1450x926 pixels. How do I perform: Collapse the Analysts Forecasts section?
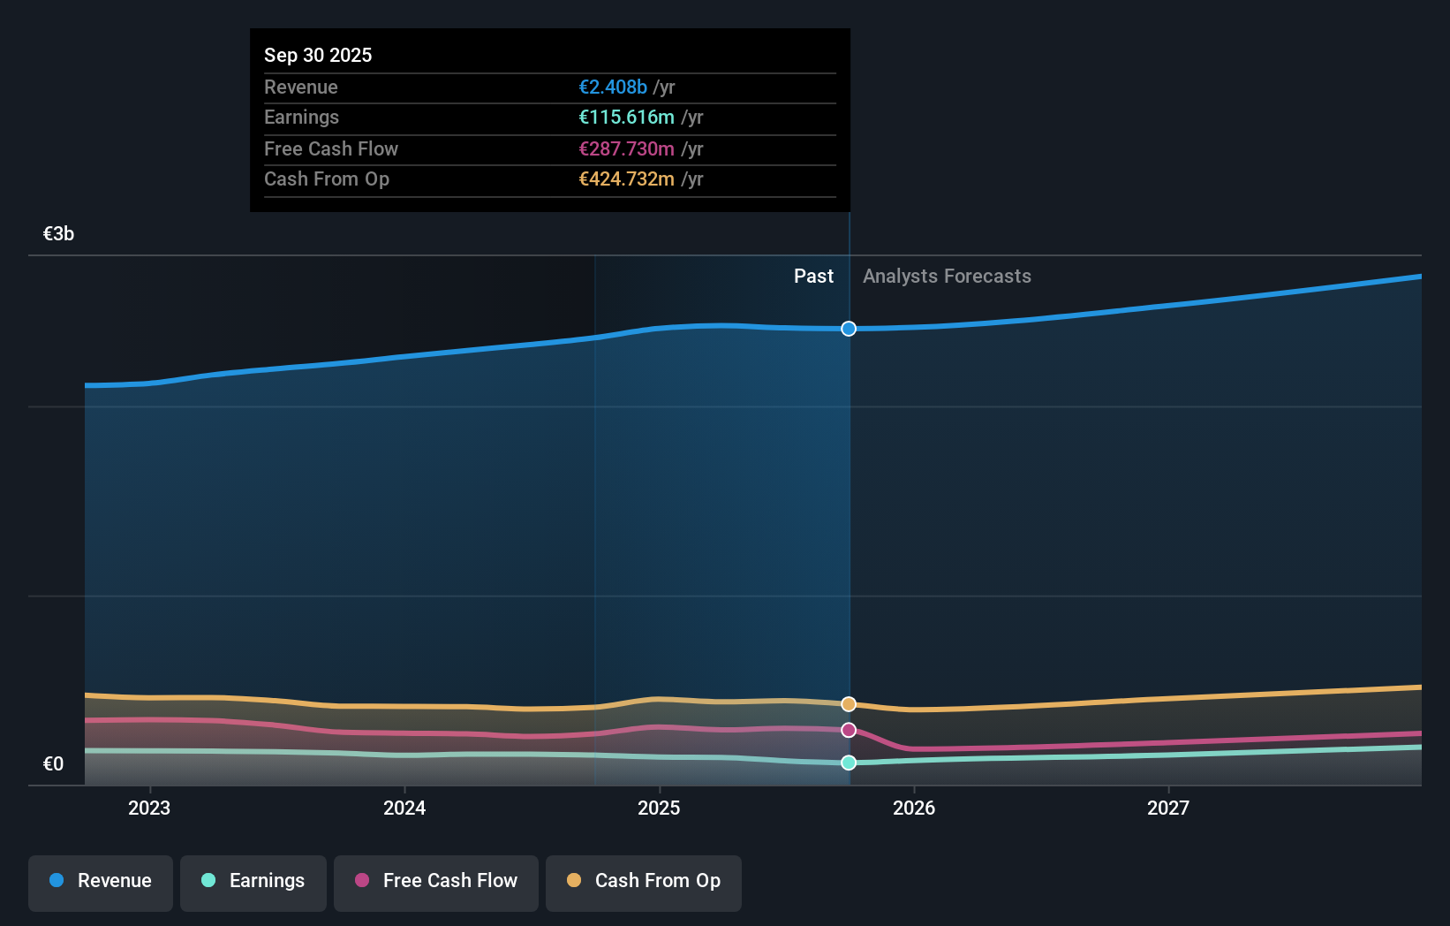947,276
